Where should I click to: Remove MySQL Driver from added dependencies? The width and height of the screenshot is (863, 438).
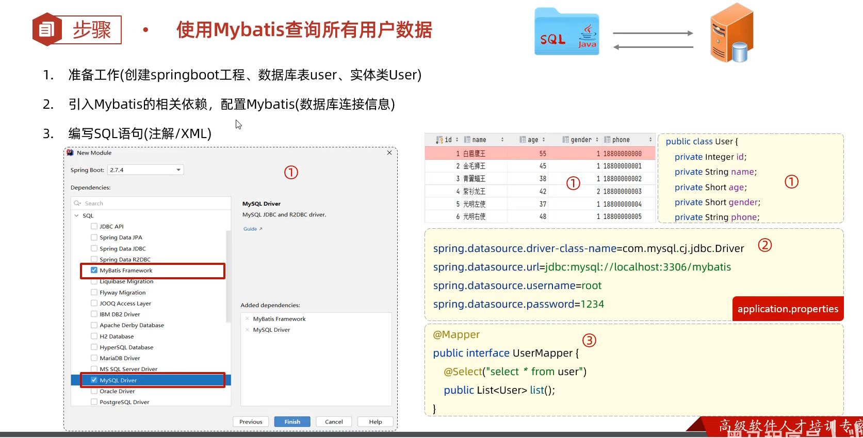click(248, 330)
